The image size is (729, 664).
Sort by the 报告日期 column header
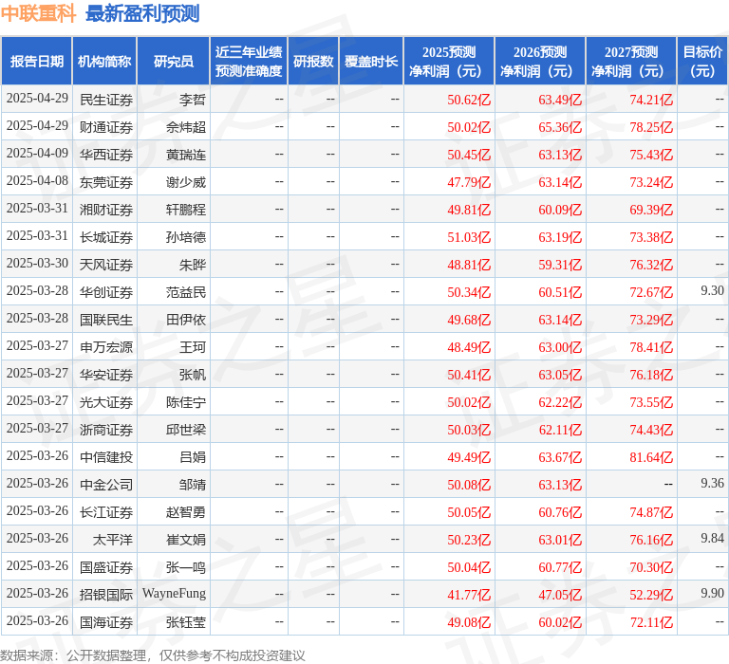37,62
